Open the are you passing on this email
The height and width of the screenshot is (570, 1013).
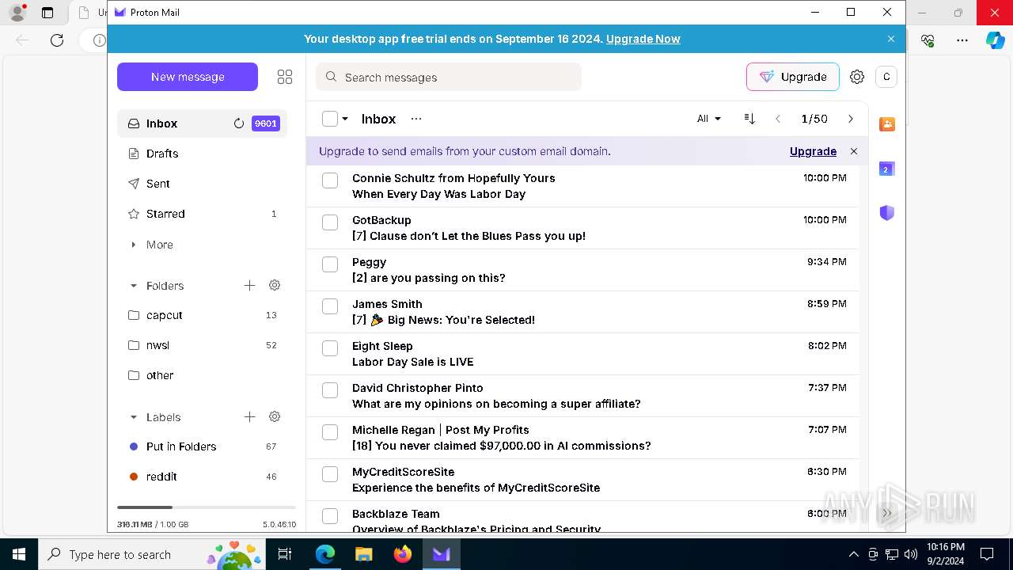tap(582, 270)
